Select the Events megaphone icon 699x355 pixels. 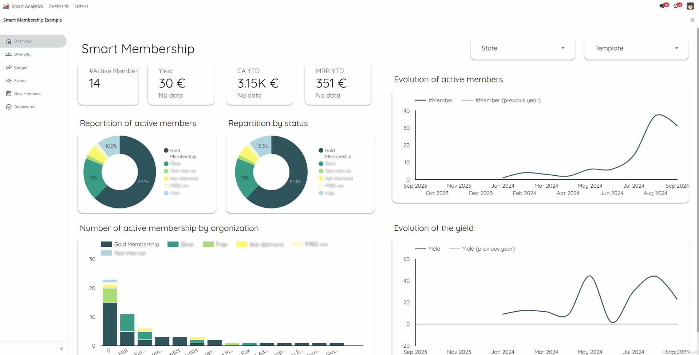(9, 81)
